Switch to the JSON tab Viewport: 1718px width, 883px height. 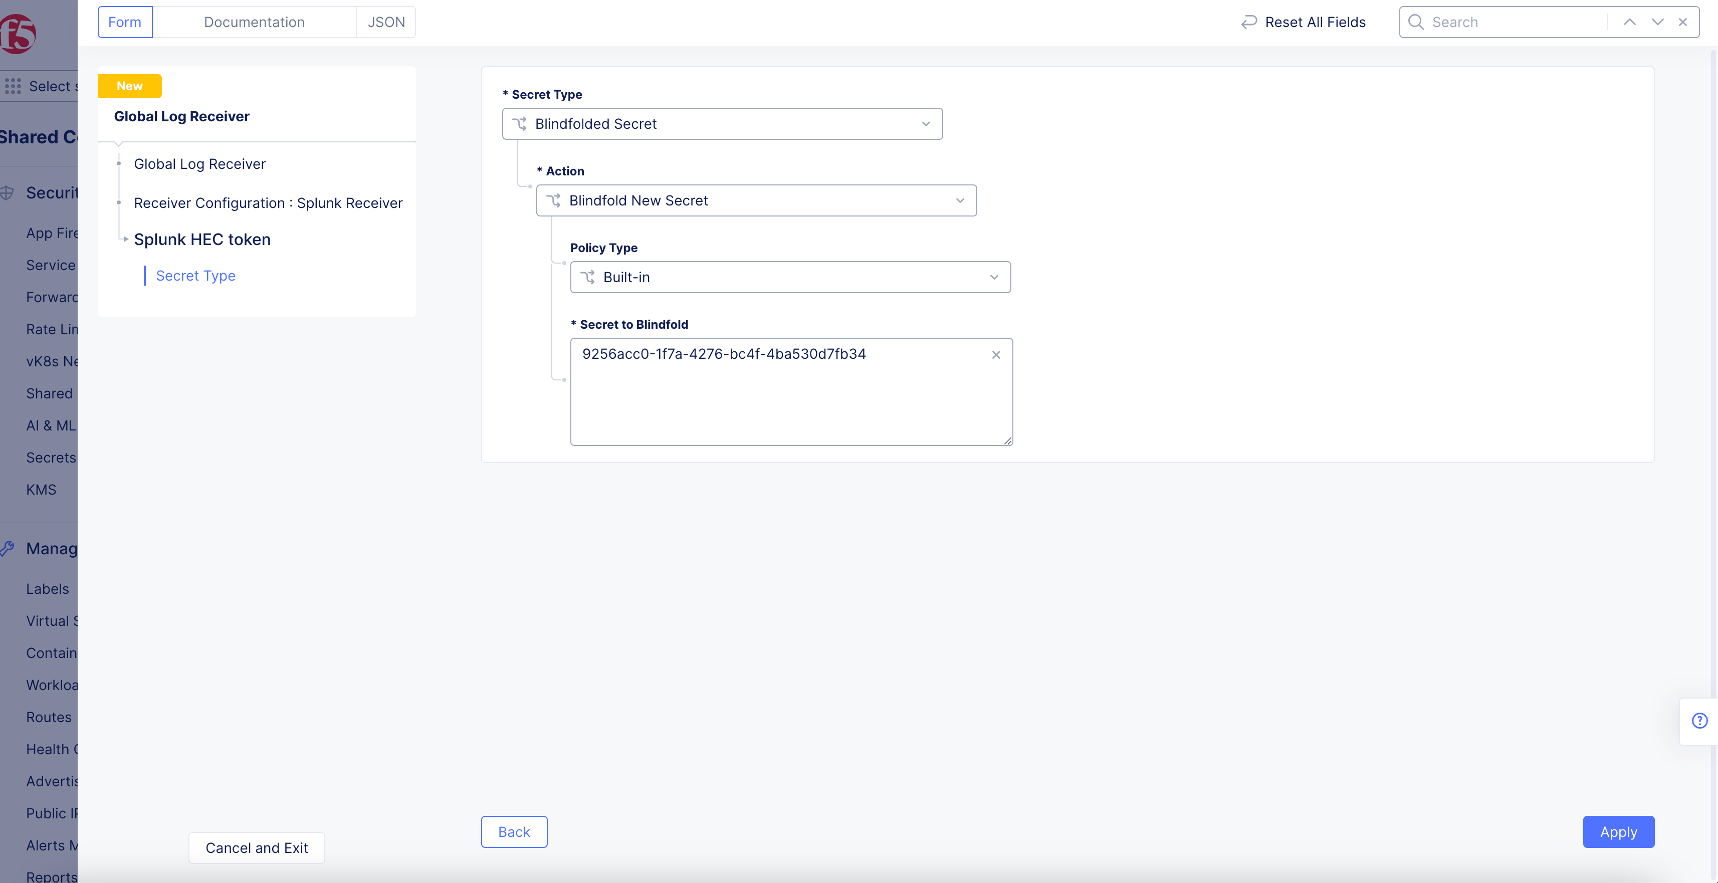[385, 22]
